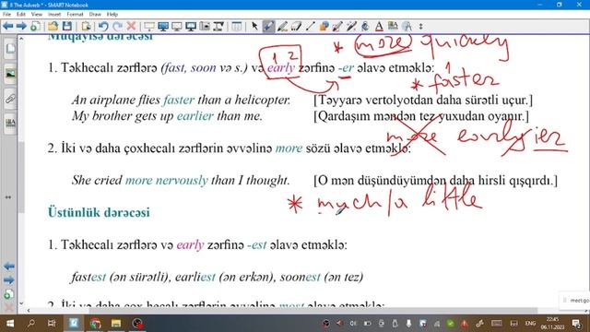
Task: Switch to full screen view icon
Action: point(163,27)
